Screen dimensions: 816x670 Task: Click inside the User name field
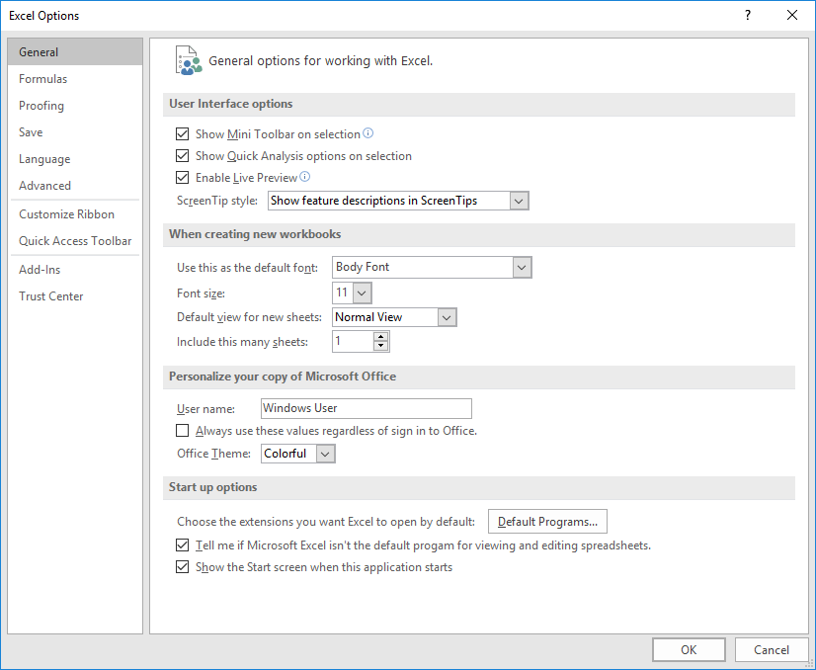pos(366,408)
